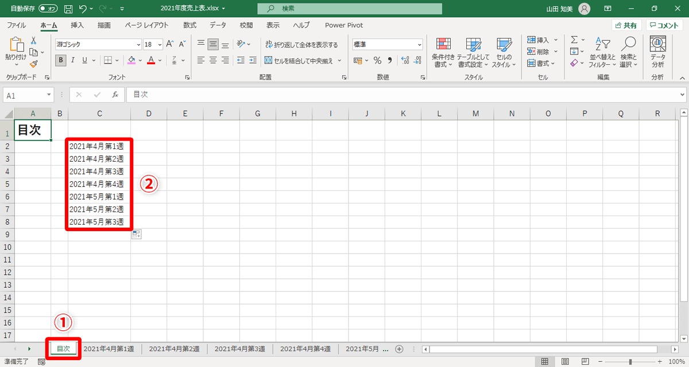Click the Save icon in title bar
Viewport: 689px width, 367px height.
(68, 9)
